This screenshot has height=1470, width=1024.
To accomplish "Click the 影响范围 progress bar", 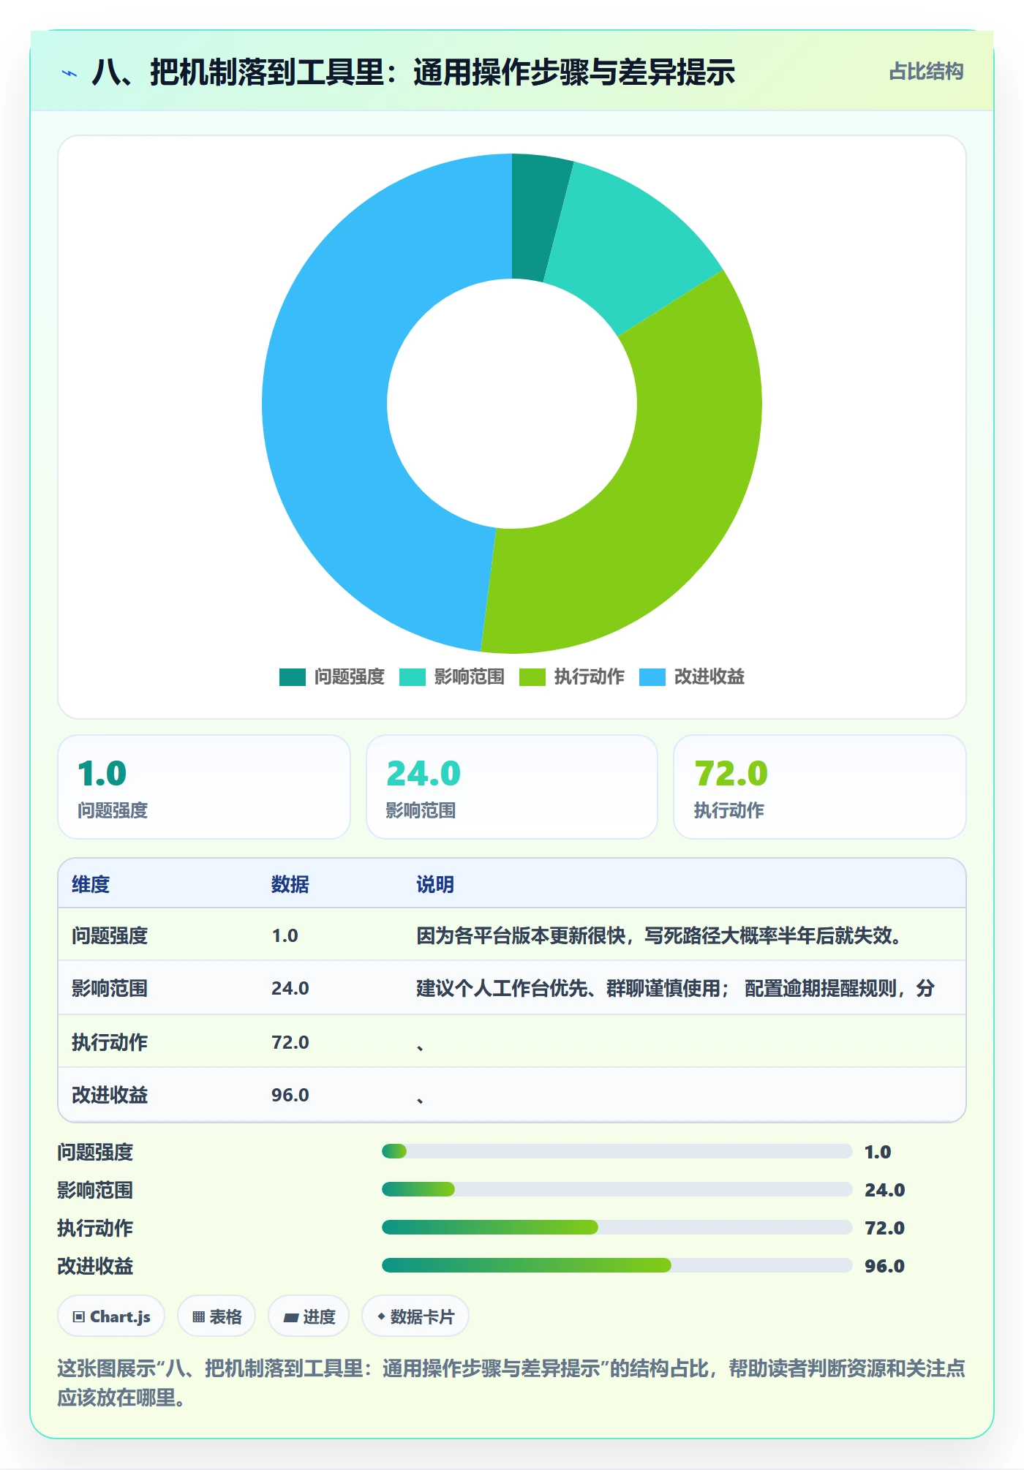I will (617, 1189).
